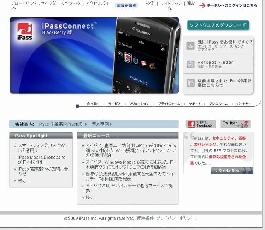Open news 世界の公衆無線LAN利用動向

tap(130, 176)
